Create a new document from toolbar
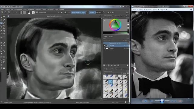Viewport: 194px width, 109px height. pyautogui.click(x=2, y=12)
